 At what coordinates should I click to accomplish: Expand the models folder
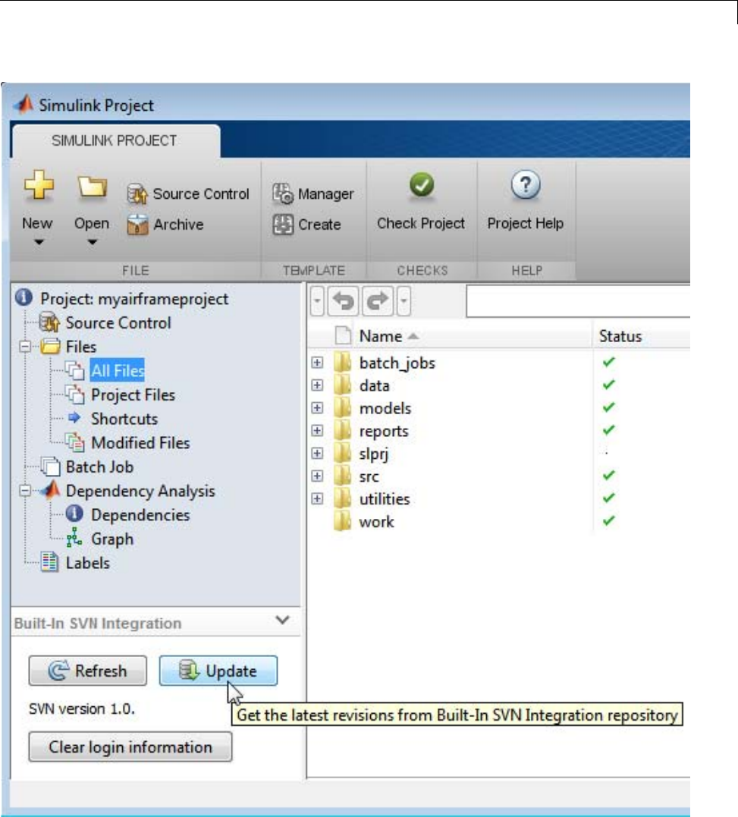tap(316, 407)
